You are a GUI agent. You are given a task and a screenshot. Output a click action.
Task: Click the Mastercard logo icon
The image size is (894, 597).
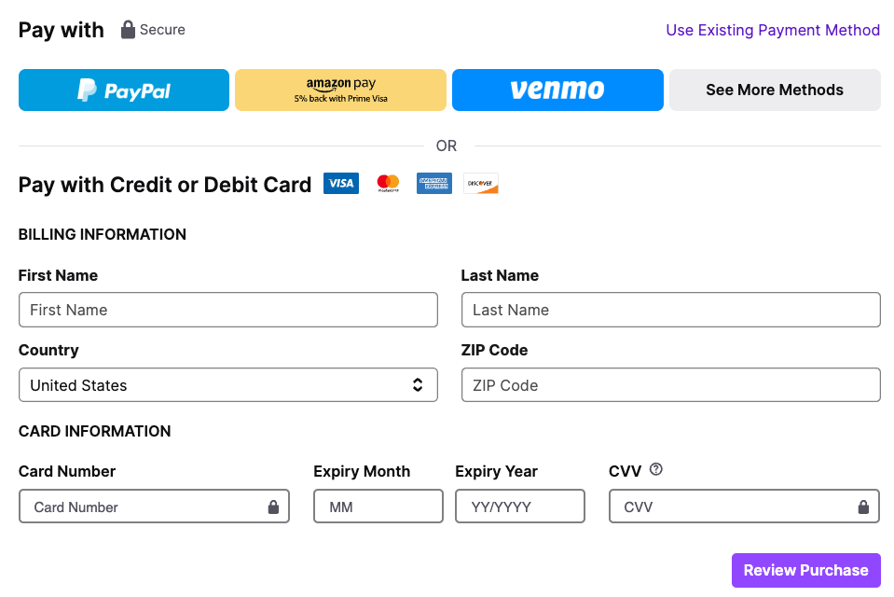[x=388, y=184]
